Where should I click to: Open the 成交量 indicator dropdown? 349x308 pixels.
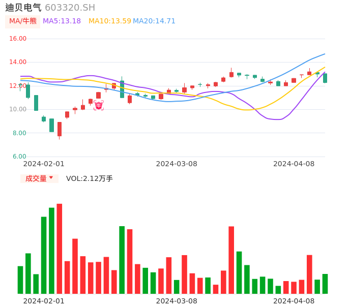39,178
